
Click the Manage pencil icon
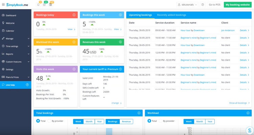point(3,38)
